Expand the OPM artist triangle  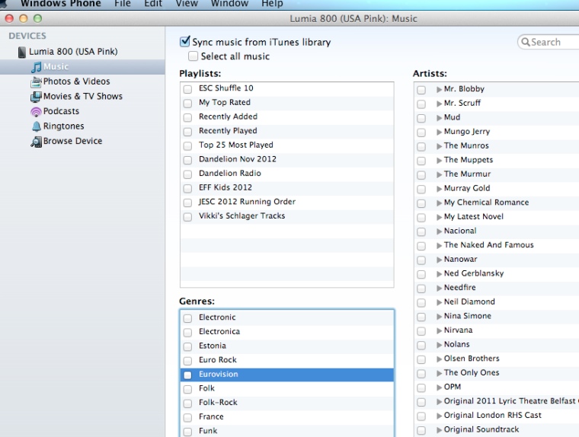tap(439, 388)
